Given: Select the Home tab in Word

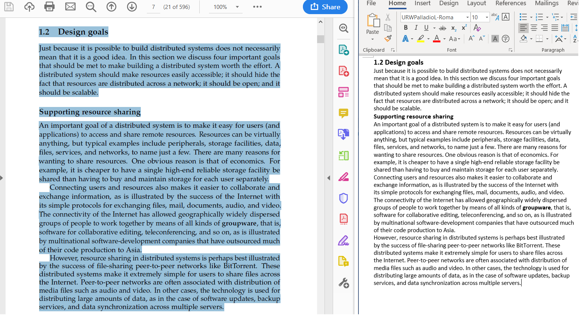Looking at the screenshot, I should point(397,3).
